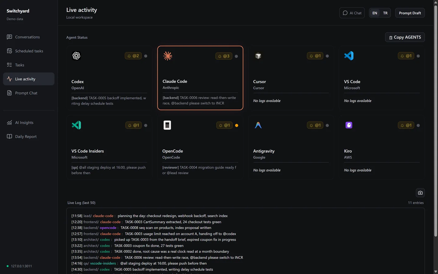Click the orange status dot on OpenCode
Viewport: 438px width, 274px height.
tap(237, 125)
